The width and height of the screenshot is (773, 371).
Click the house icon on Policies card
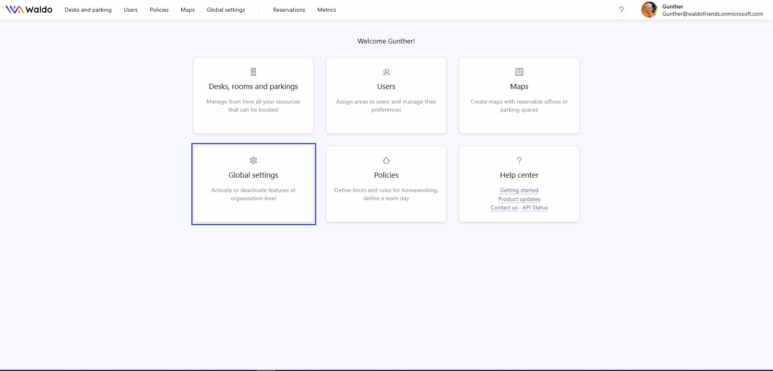pos(386,160)
